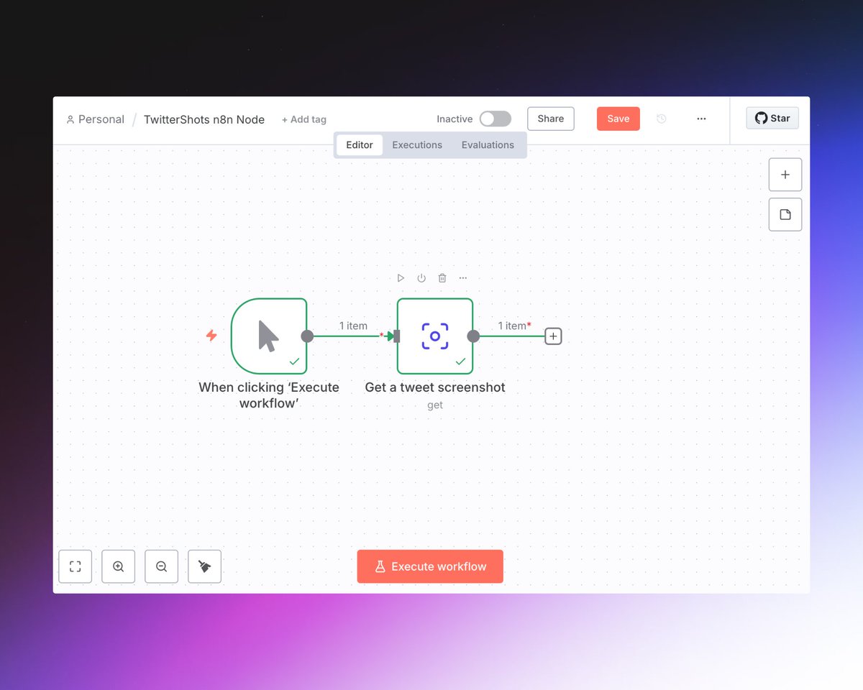
Task: Add a sticky note to canvas
Action: pos(785,214)
